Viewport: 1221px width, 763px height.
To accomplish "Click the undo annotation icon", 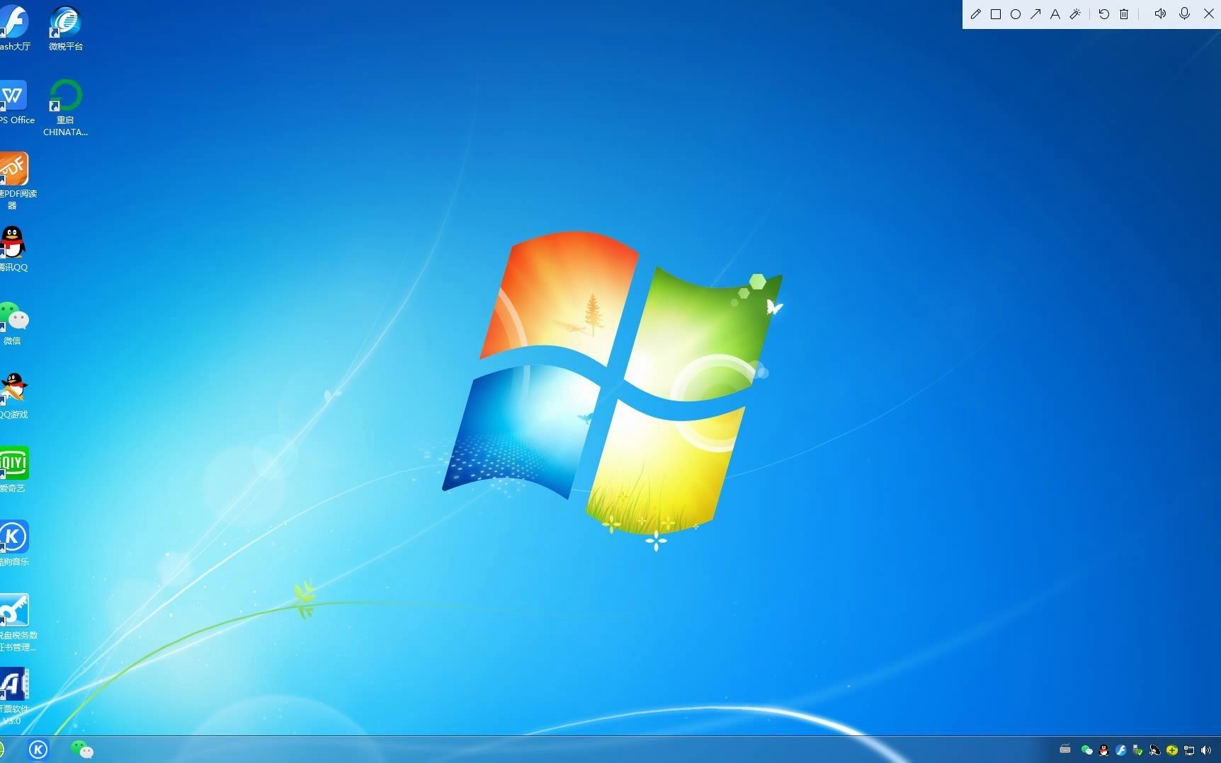I will coord(1103,14).
